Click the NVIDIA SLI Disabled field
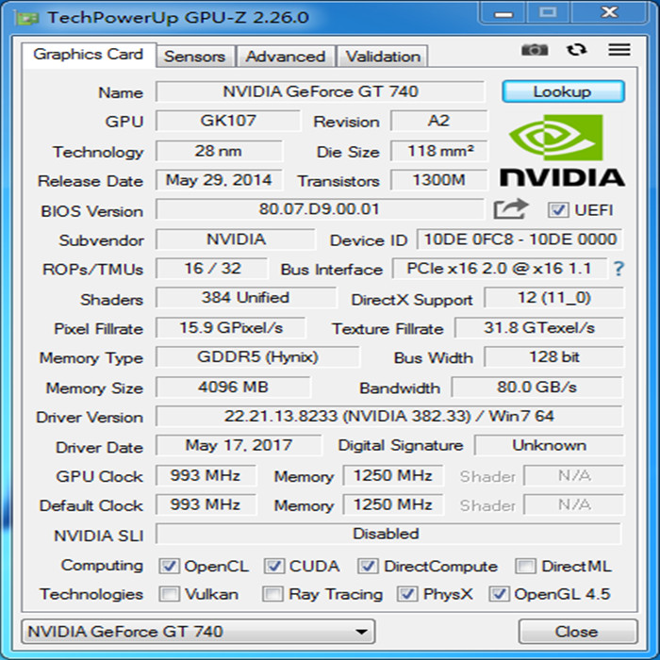Viewport: 660px width, 660px height. pyautogui.click(x=388, y=534)
